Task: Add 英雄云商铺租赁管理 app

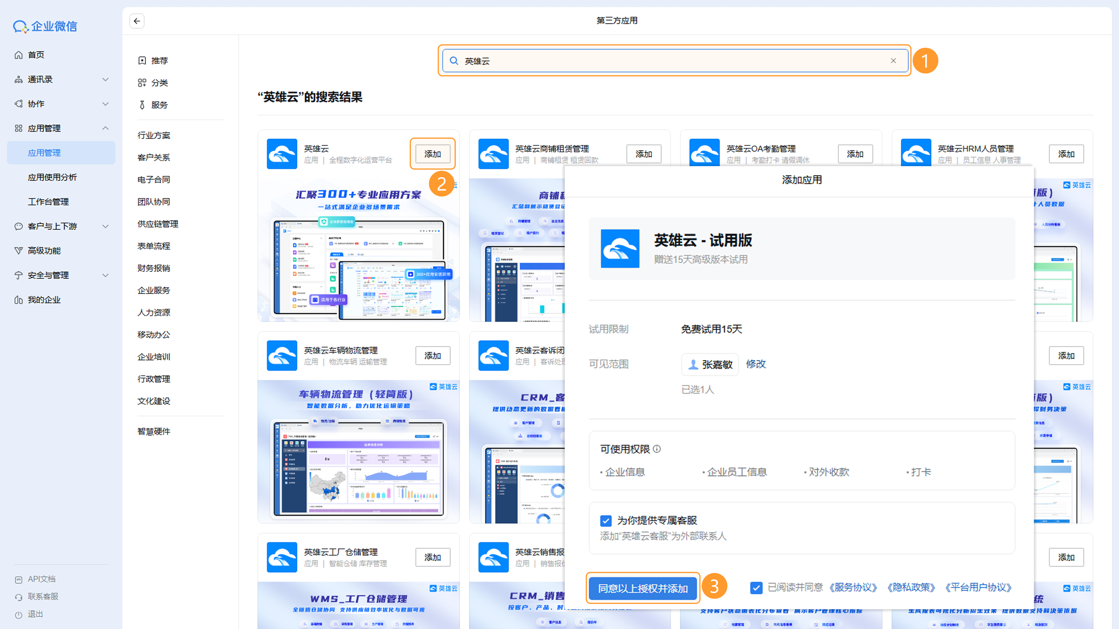Action: tap(644, 154)
